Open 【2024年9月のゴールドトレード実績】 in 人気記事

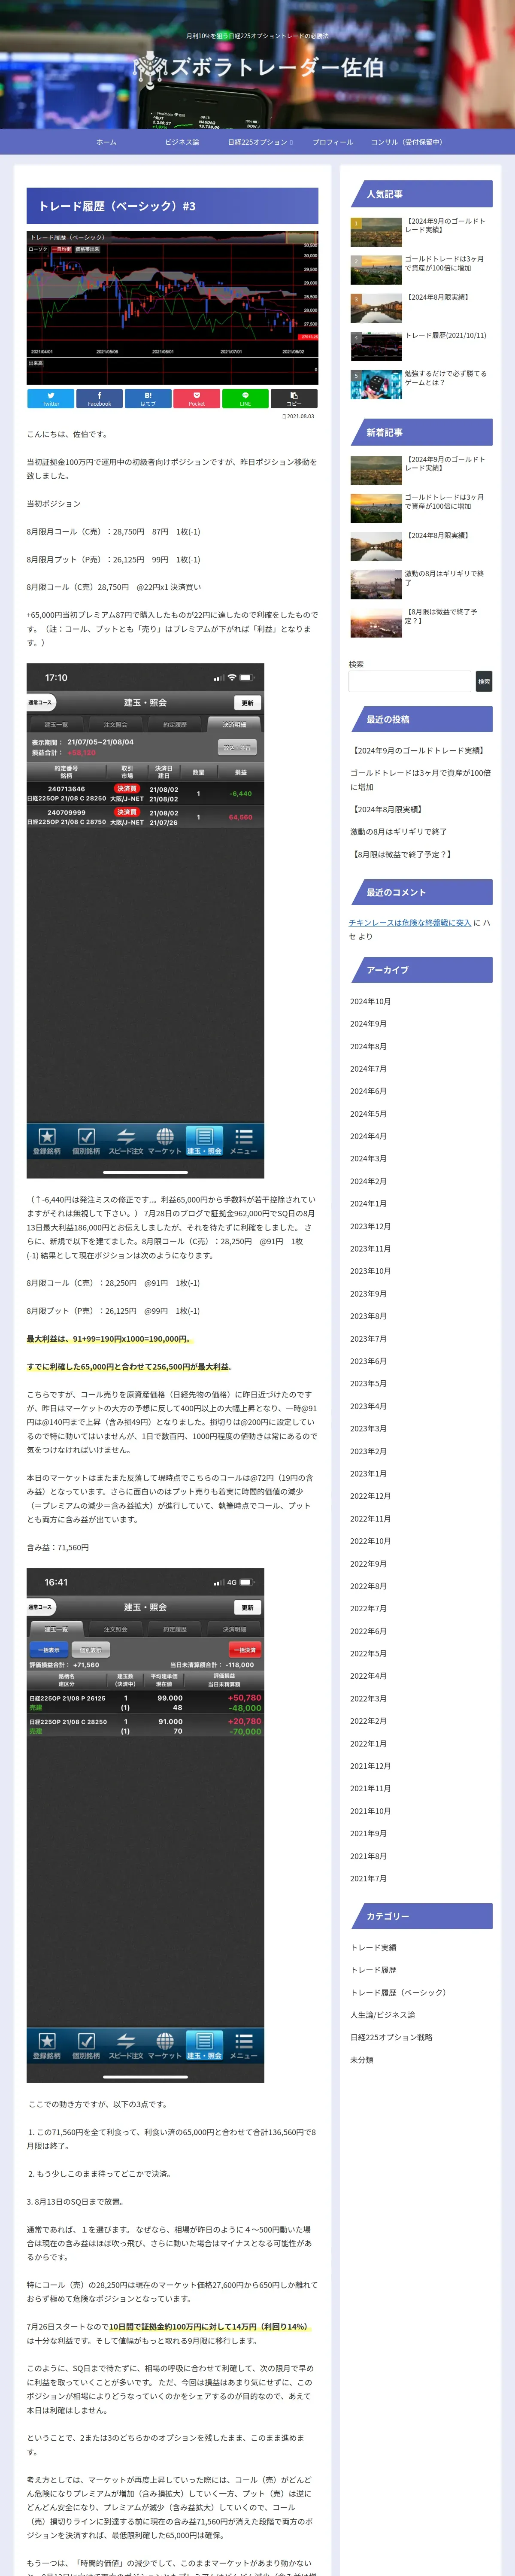point(446,225)
